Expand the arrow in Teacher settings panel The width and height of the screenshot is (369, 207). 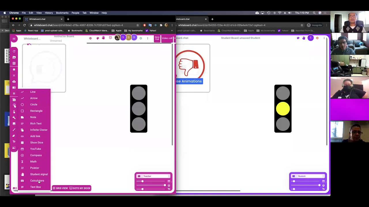click(x=172, y=182)
